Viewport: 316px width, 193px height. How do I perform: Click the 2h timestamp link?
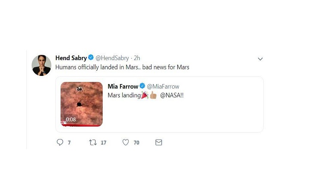(x=137, y=58)
